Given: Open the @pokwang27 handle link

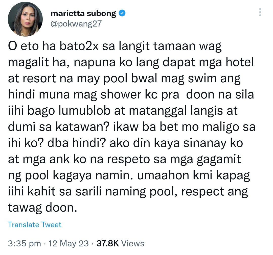Looking at the screenshot, I should click(76, 24).
